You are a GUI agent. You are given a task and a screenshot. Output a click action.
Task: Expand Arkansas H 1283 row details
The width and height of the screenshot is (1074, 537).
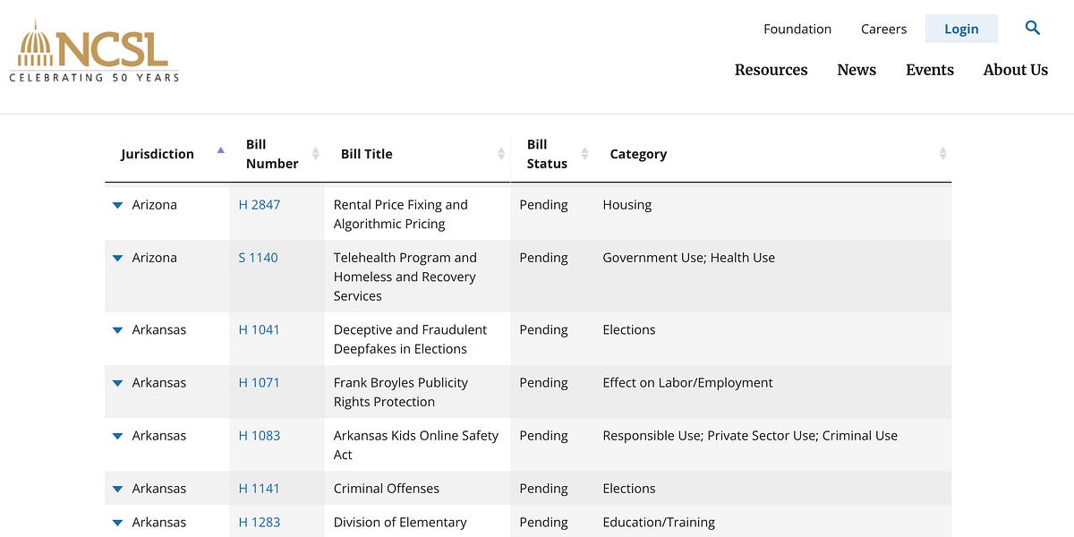117,523
